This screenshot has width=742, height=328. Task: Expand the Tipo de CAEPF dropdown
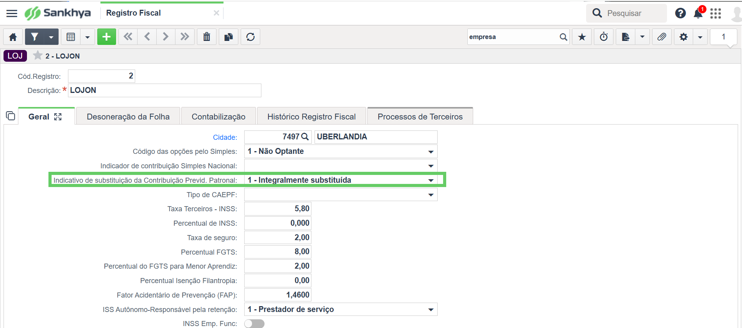coord(431,195)
